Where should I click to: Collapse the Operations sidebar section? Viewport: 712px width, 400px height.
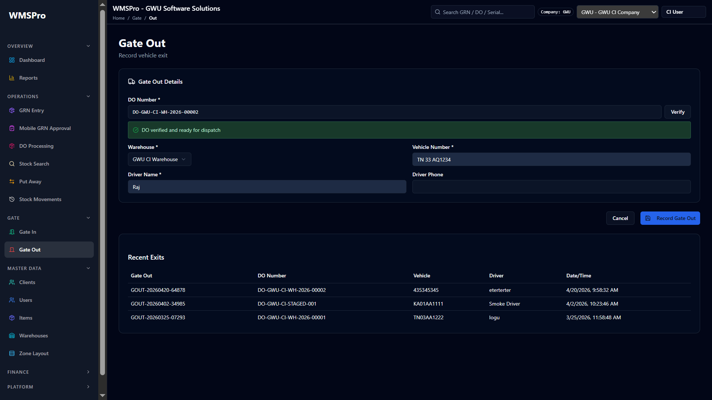point(88,96)
